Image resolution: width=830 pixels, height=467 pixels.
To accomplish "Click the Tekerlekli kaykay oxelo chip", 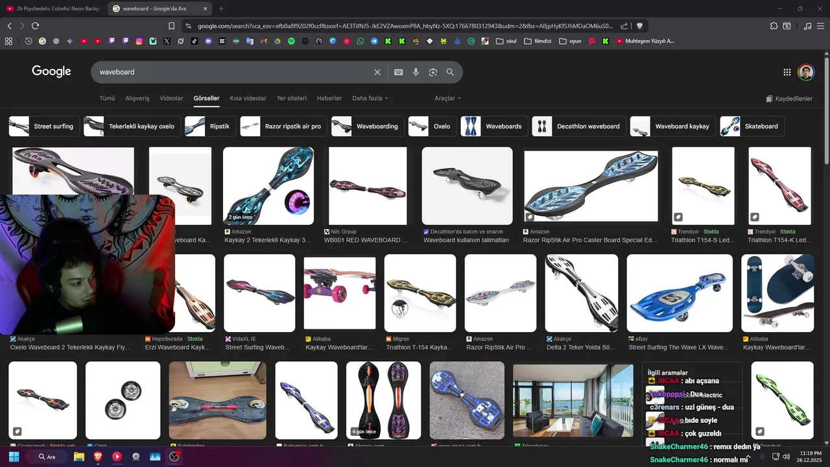I will point(132,126).
